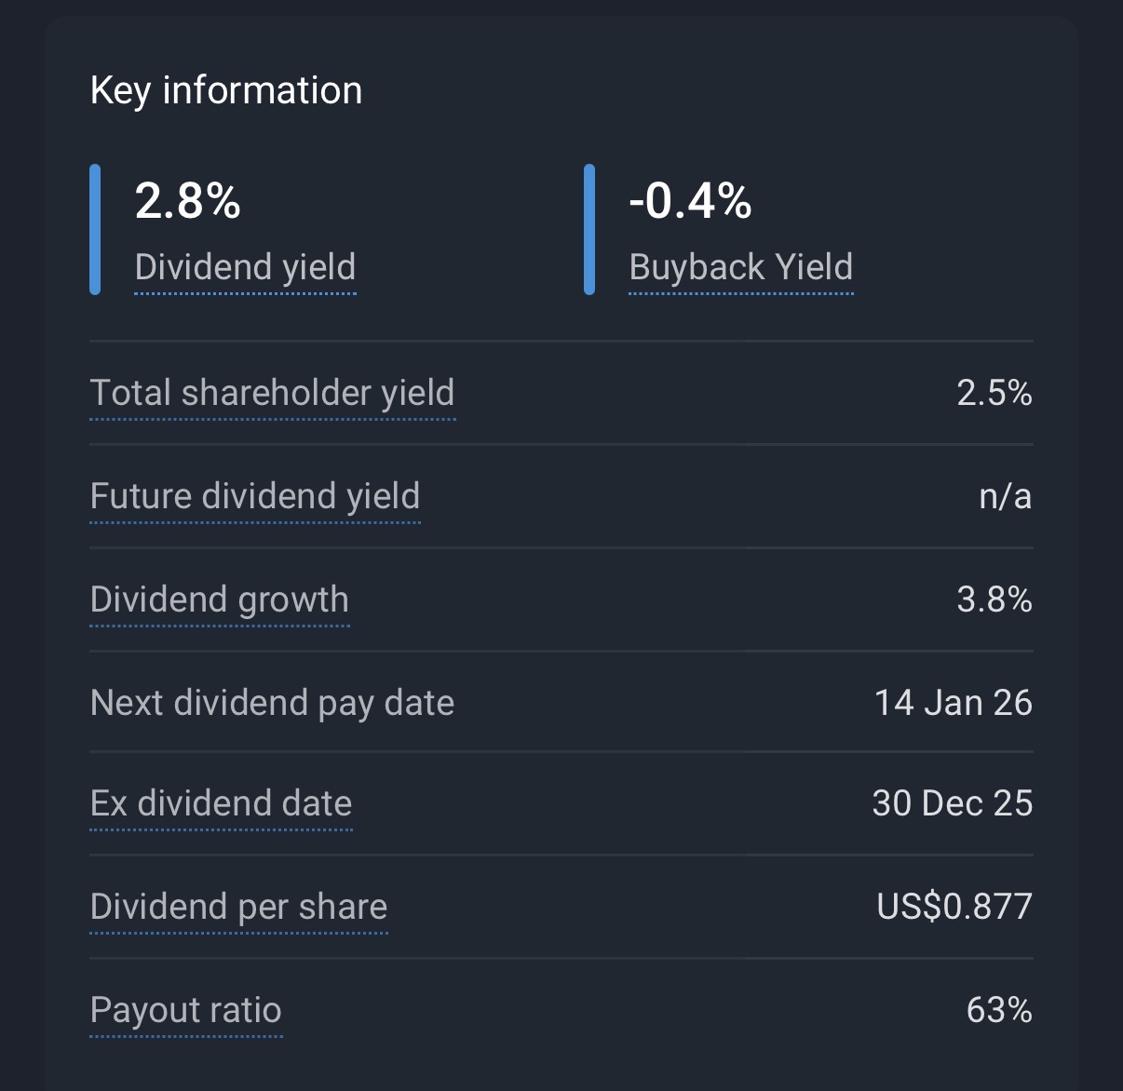Click the -0.4% buyback yield figure
The width and height of the screenshot is (1123, 1091).
[x=690, y=201]
